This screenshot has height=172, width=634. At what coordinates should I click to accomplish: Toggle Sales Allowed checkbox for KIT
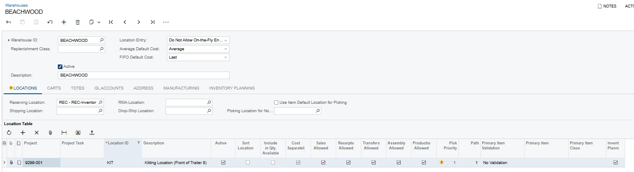[x=323, y=162]
